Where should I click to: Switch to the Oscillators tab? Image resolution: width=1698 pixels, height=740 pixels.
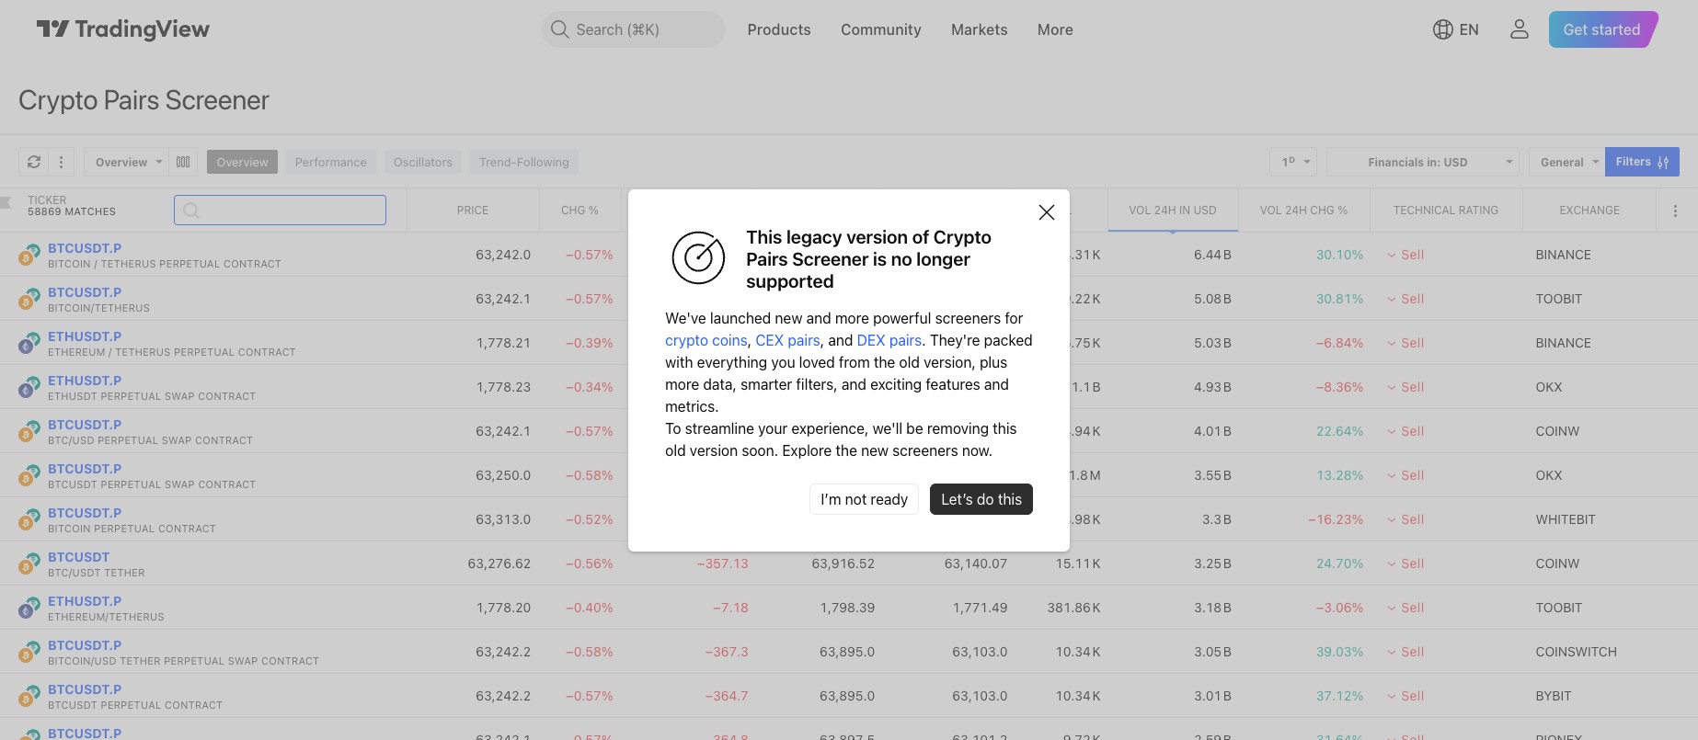coord(423,162)
